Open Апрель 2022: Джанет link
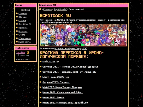The image size is (143, 107). pos(56,82)
